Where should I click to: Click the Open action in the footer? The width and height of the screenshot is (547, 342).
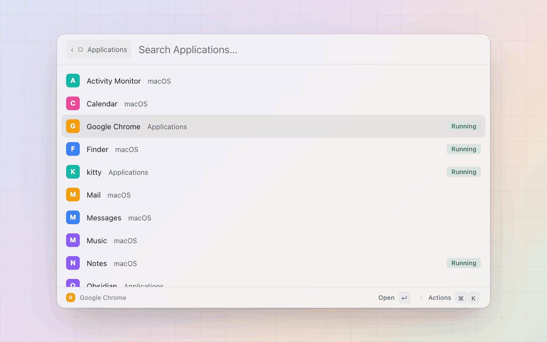pyautogui.click(x=394, y=298)
